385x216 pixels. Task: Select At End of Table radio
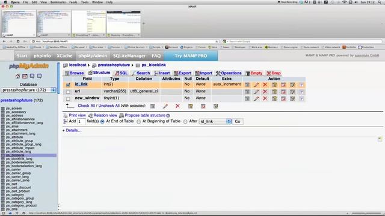pos(102,121)
